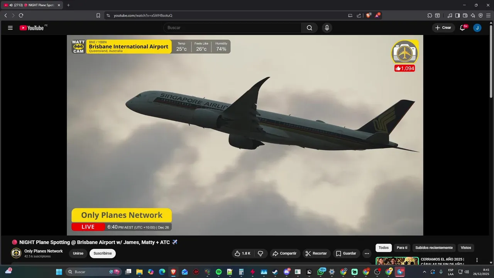Screen dimensions: 494x278
Task: Open Discord from the taskbar
Action: coord(287,272)
